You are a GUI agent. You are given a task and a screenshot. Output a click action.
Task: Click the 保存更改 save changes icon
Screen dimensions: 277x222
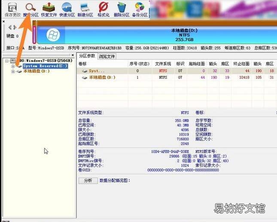(12, 9)
